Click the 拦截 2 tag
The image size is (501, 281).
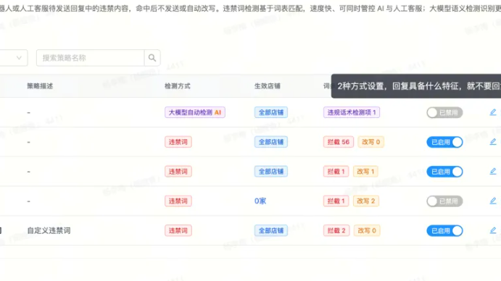pos(336,230)
